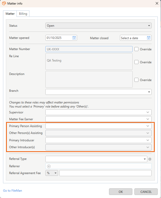Tick the Matter Number Override checkbox
Screen dimensions: 161x198
click(x=136, y=49)
